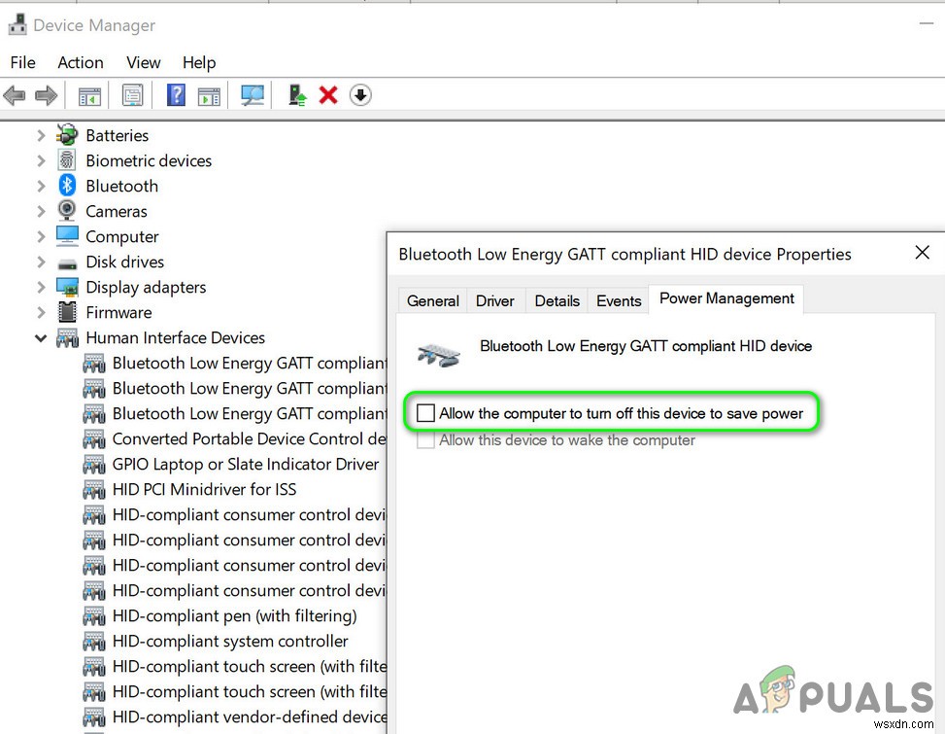Collapse the Human Interface Devices category
Screen dimensions: 945x734
[40, 337]
